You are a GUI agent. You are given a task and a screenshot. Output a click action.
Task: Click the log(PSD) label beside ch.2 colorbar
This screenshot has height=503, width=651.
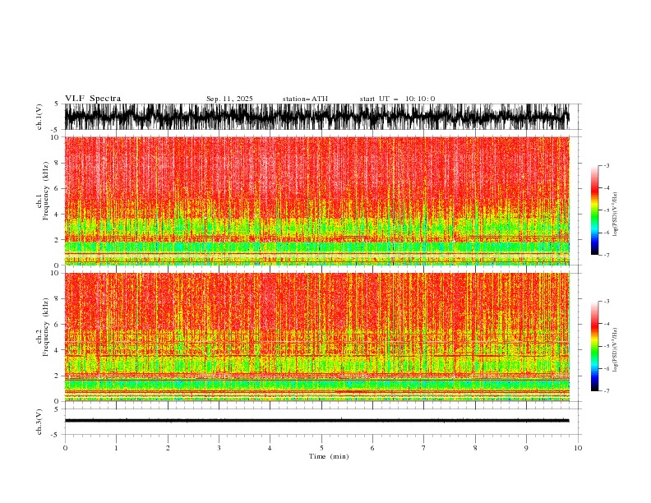[x=615, y=350]
